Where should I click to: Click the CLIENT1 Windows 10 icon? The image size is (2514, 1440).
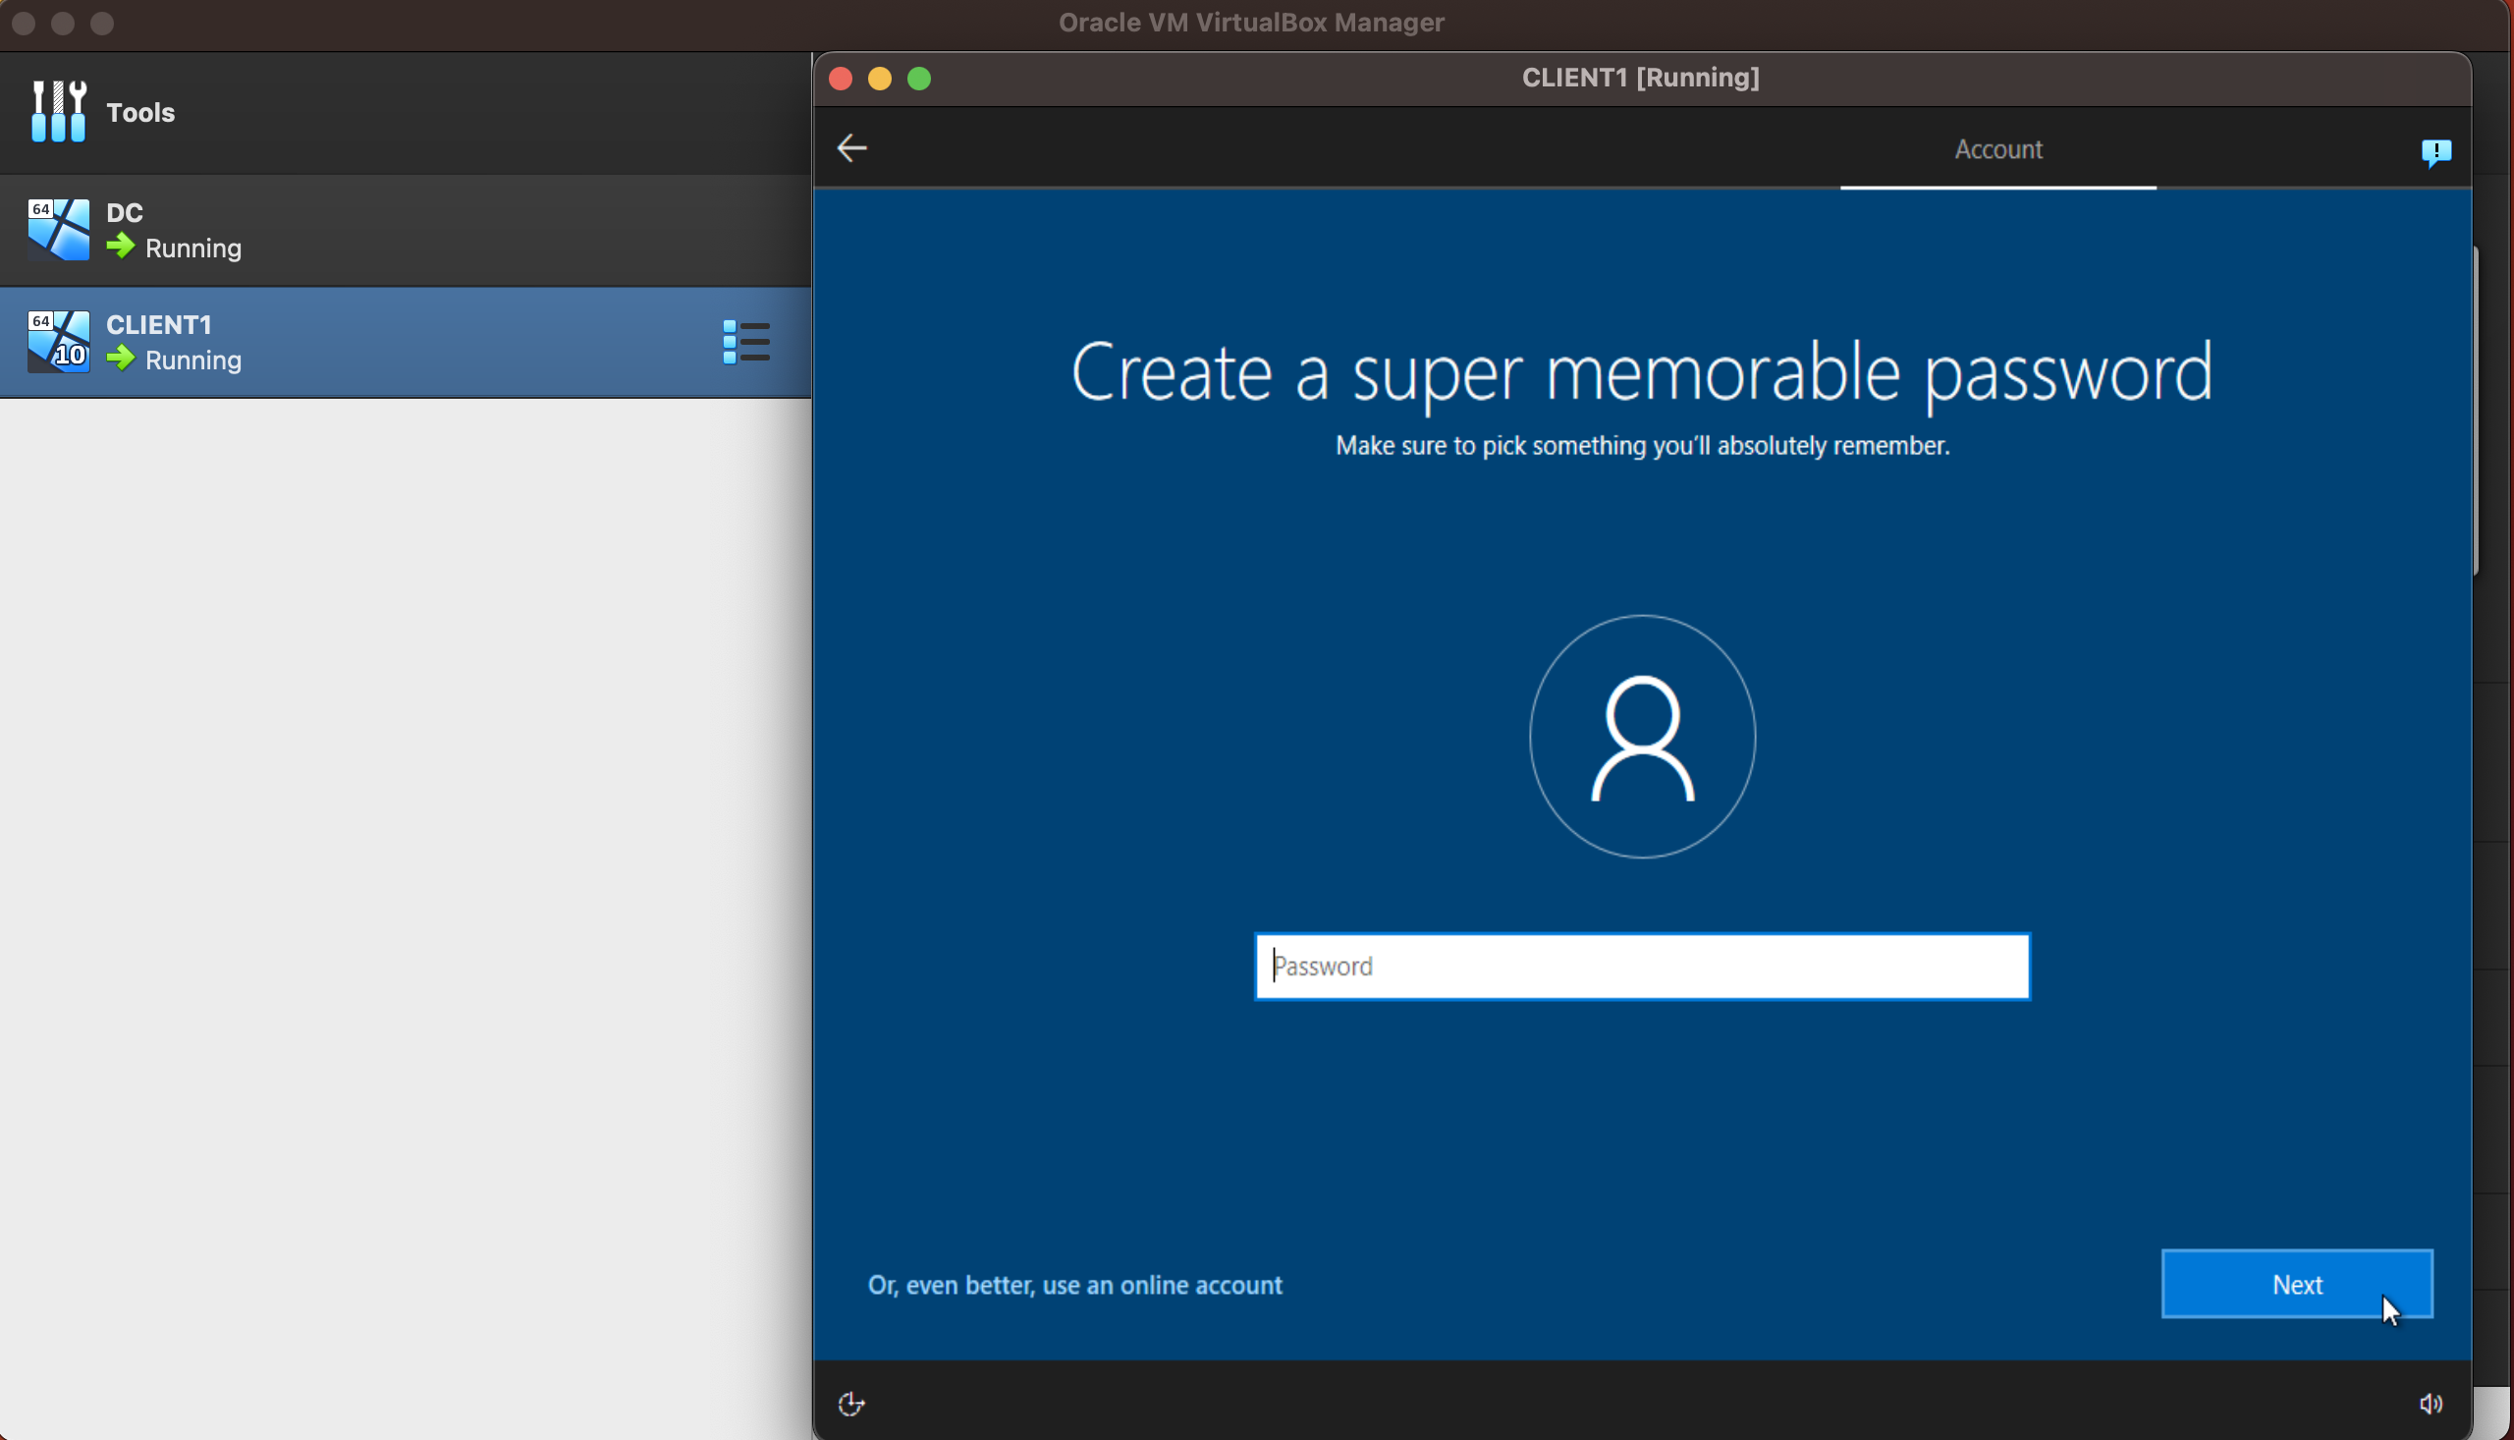click(58, 342)
